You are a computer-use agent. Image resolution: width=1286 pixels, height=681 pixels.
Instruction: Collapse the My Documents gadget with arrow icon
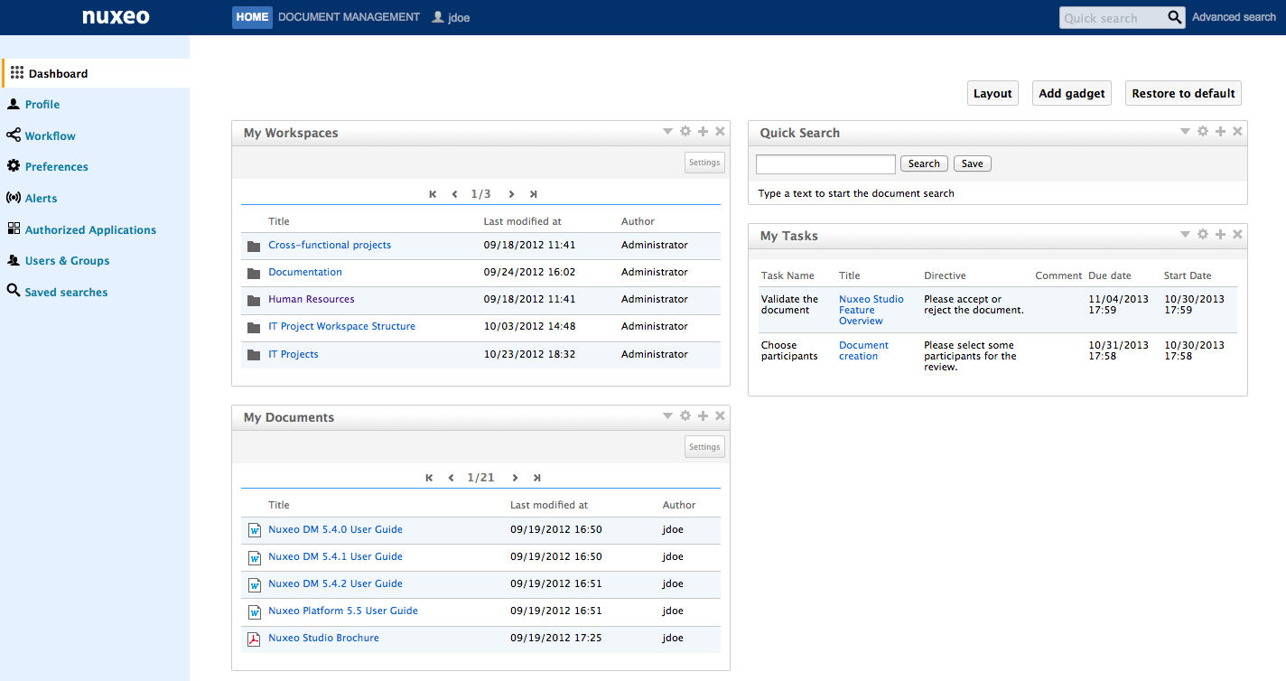[x=667, y=416]
